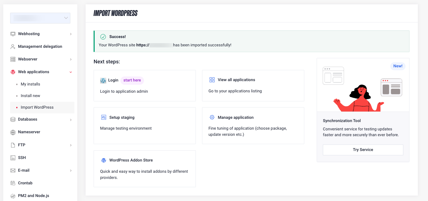Select Install new menu item
Image resolution: width=428 pixels, height=201 pixels.
pyautogui.click(x=30, y=96)
